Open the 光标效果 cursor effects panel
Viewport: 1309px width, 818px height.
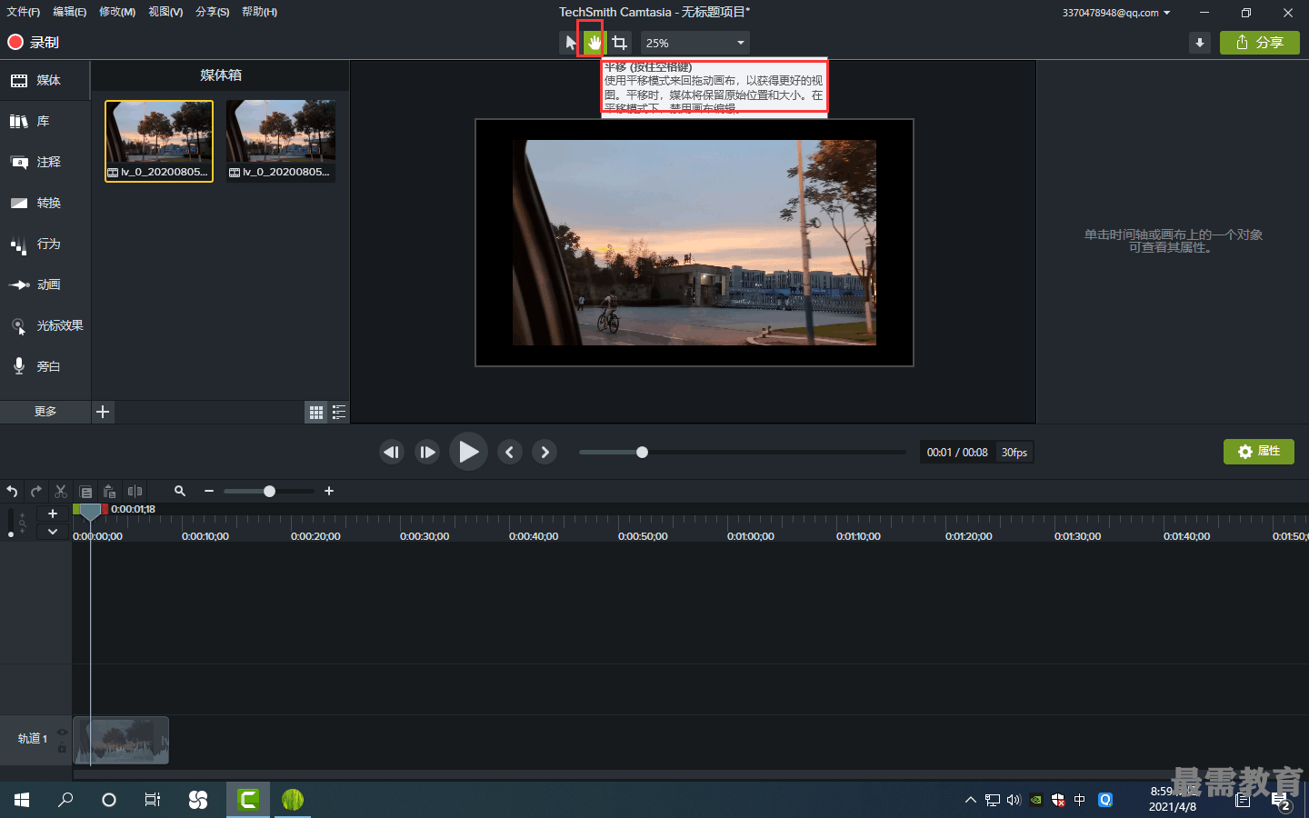click(45, 325)
